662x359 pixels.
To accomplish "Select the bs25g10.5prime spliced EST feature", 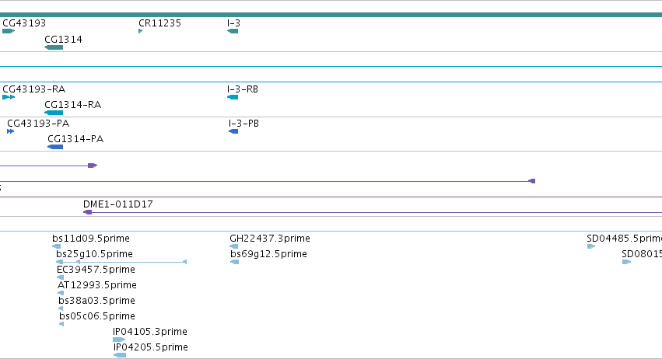I will pos(121,262).
